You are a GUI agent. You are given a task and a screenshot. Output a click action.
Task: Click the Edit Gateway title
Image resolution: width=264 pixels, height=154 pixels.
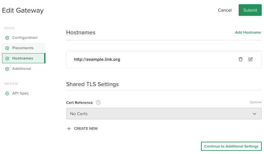point(23,10)
